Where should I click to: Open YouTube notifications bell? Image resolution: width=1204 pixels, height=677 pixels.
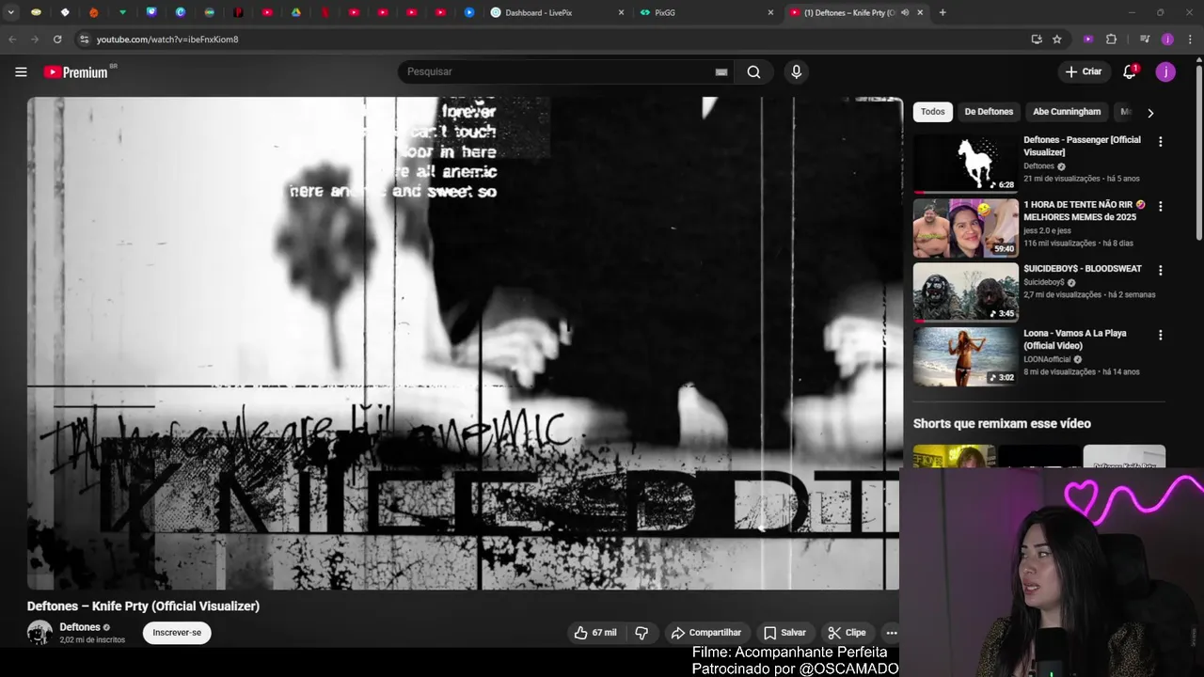tap(1130, 71)
